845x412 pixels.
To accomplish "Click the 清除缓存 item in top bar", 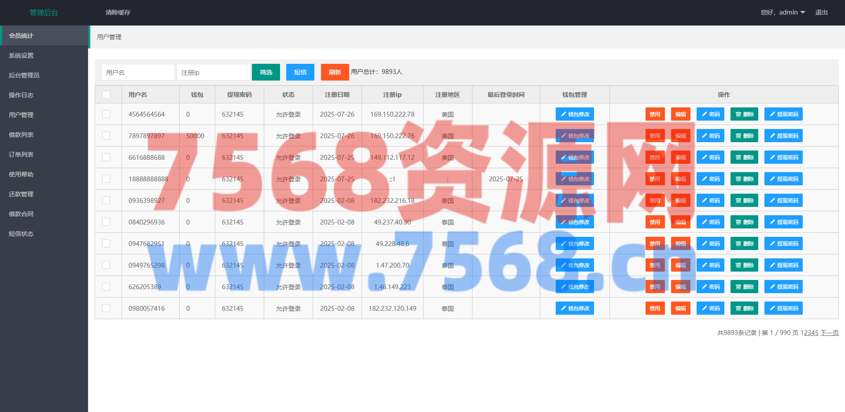I will (x=118, y=12).
